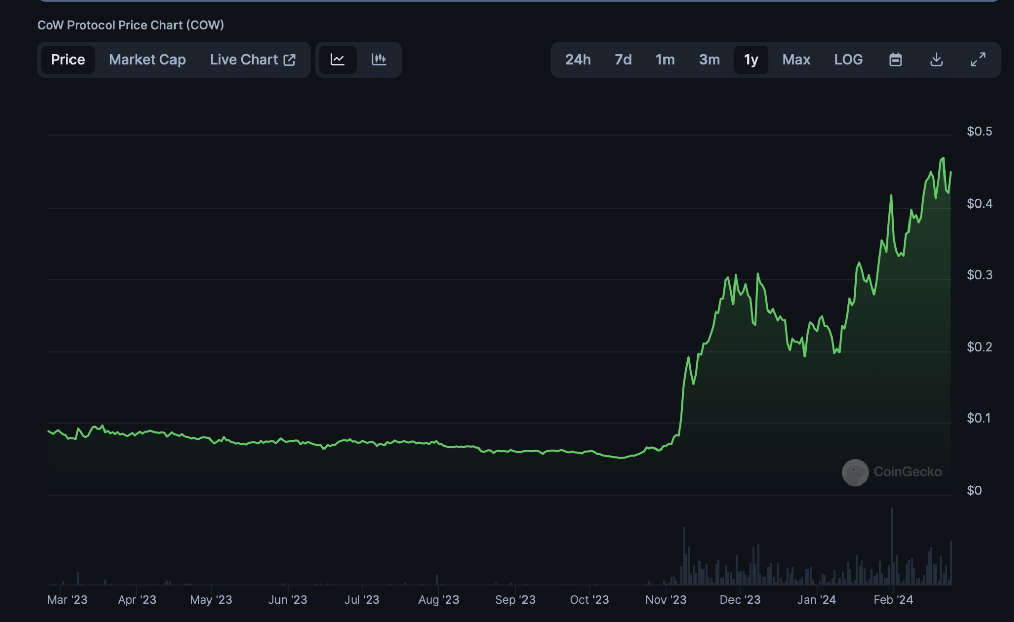
Task: Toggle the LOG scale option
Action: pyautogui.click(x=848, y=60)
